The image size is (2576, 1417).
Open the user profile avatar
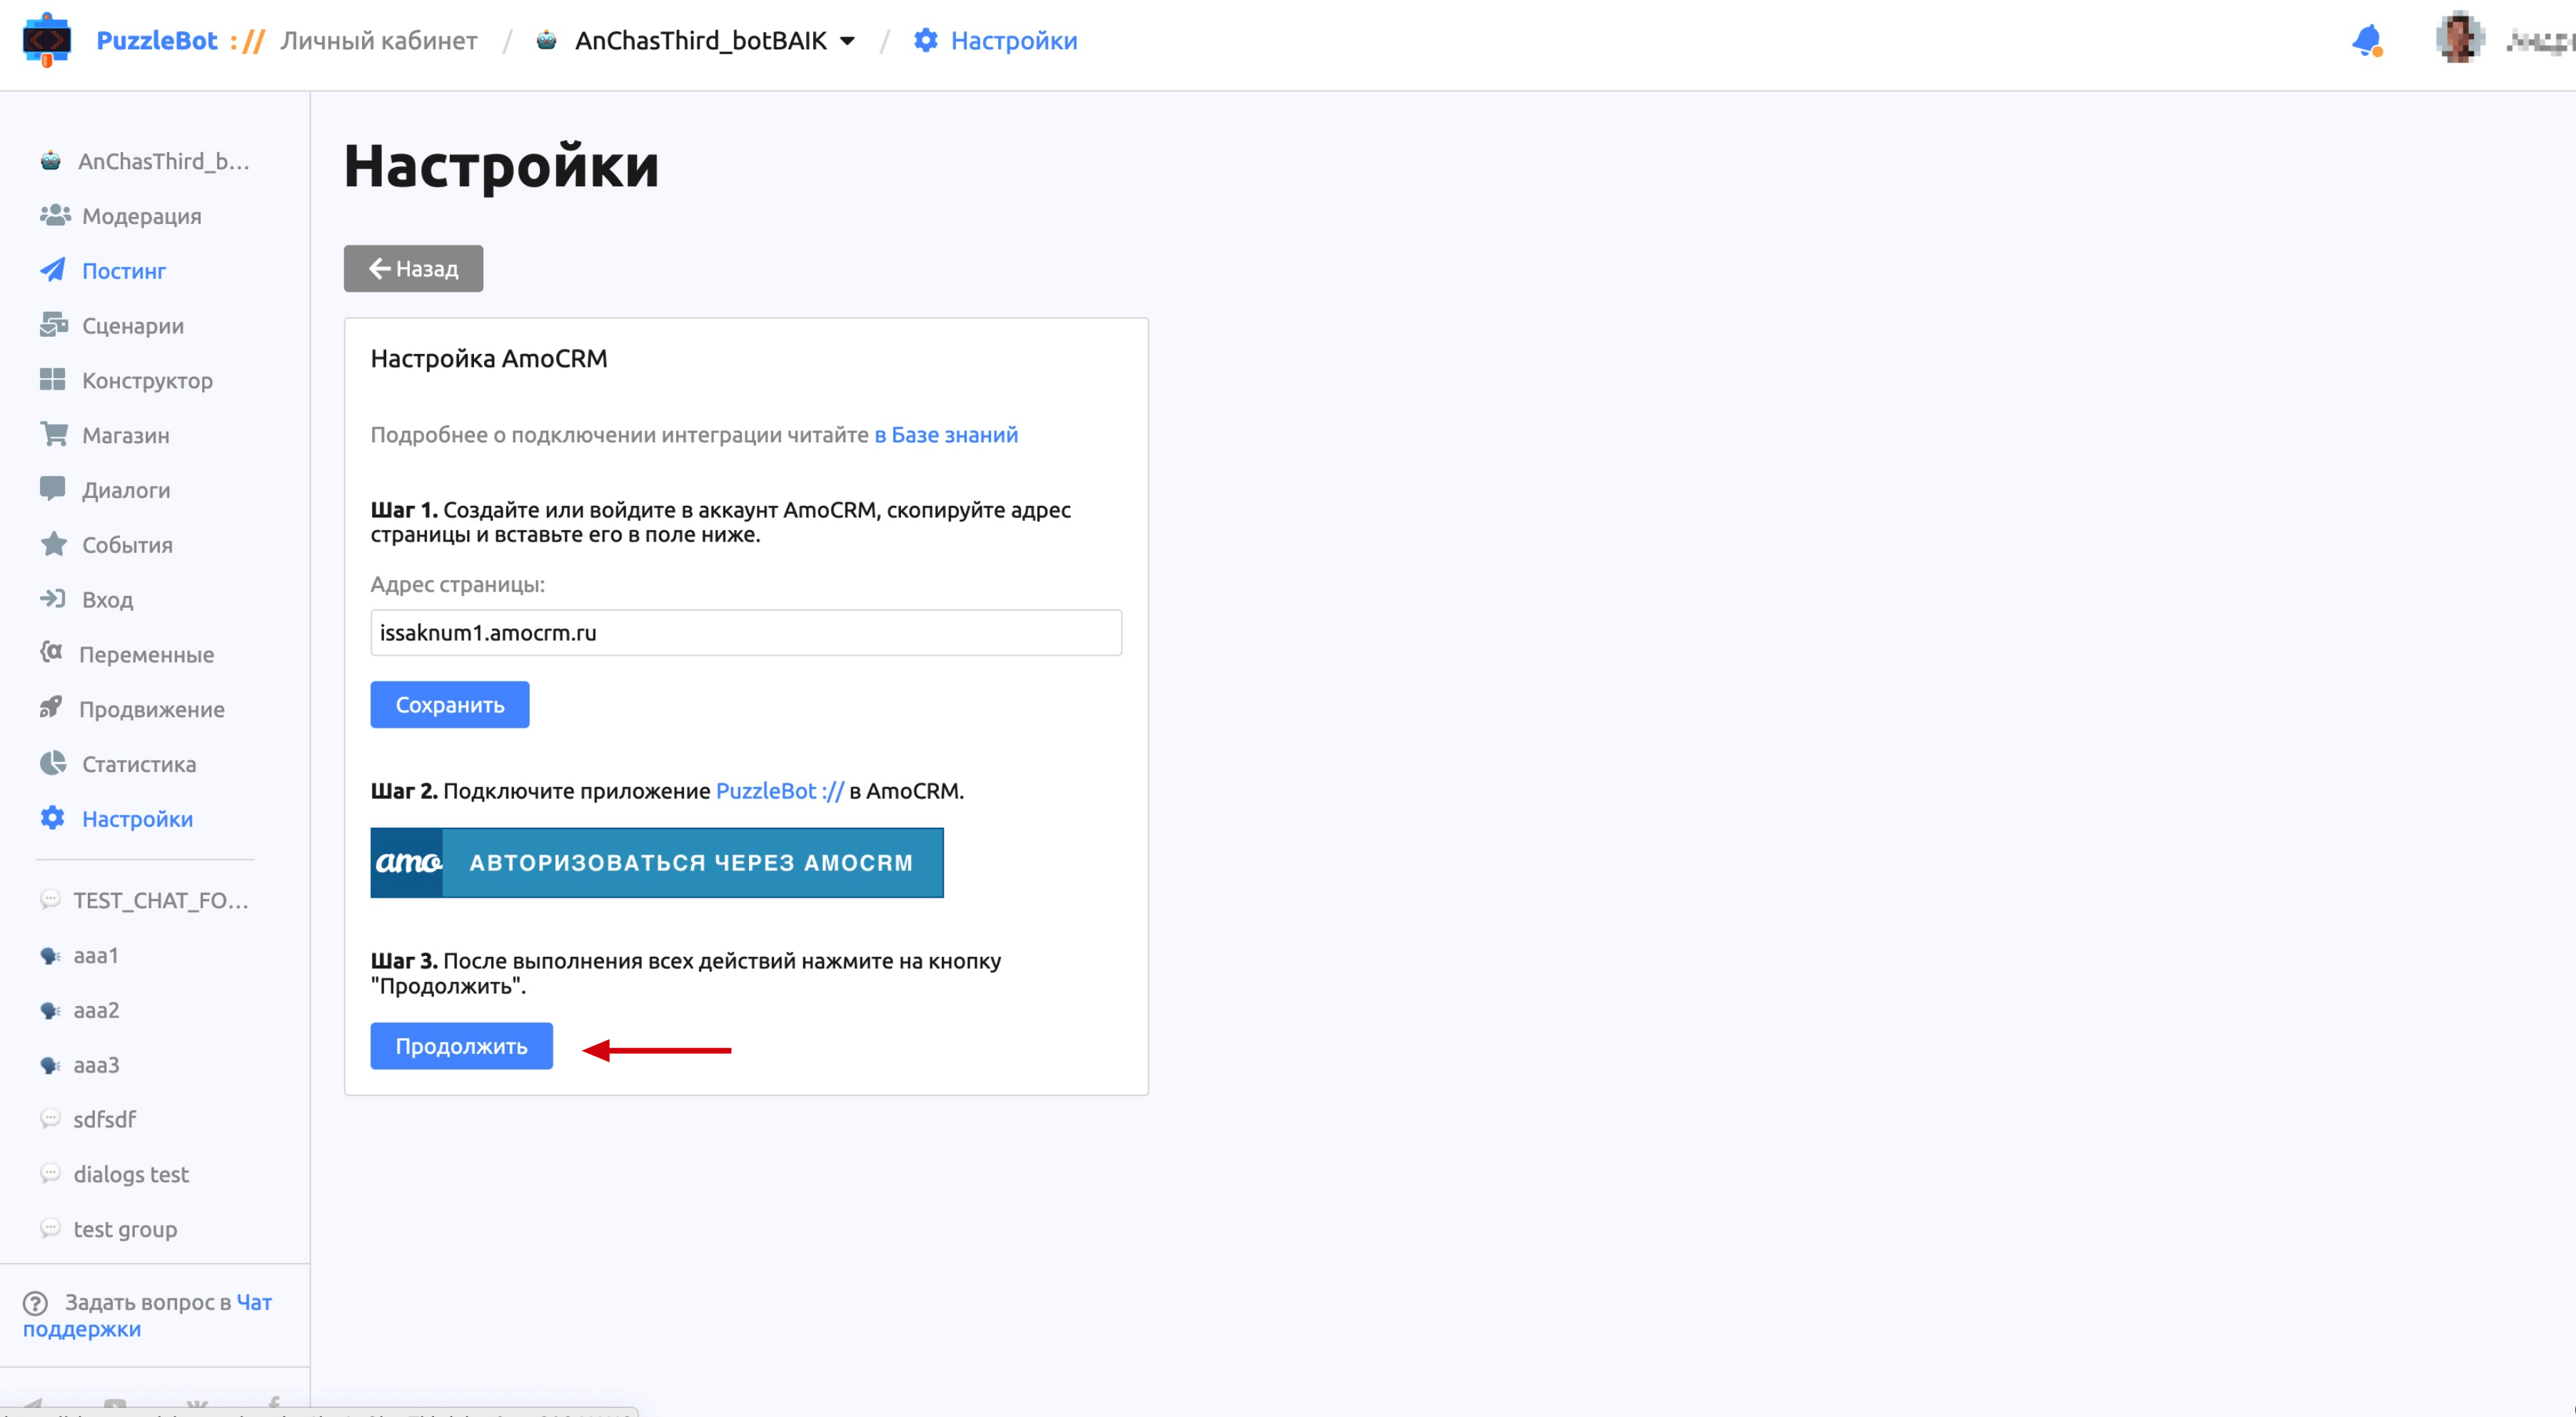click(x=2459, y=38)
